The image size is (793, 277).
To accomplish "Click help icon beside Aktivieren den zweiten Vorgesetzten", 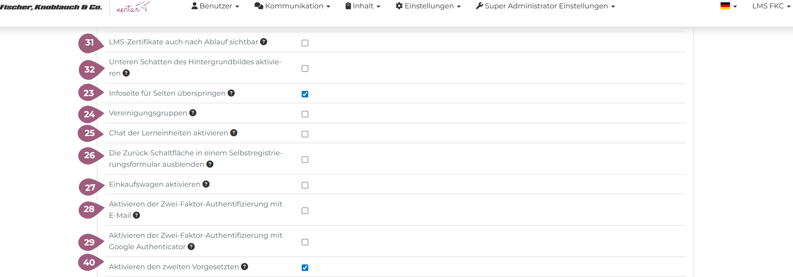I will tap(245, 267).
